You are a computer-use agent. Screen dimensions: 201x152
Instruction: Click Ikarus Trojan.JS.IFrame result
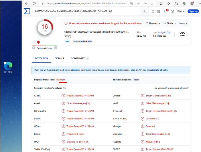pyautogui.click(x=75, y=134)
